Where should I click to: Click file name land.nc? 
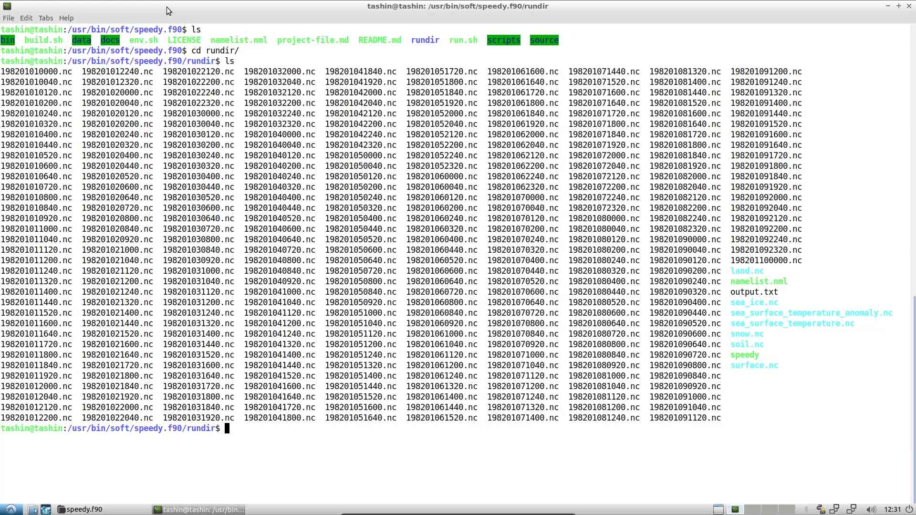click(747, 271)
